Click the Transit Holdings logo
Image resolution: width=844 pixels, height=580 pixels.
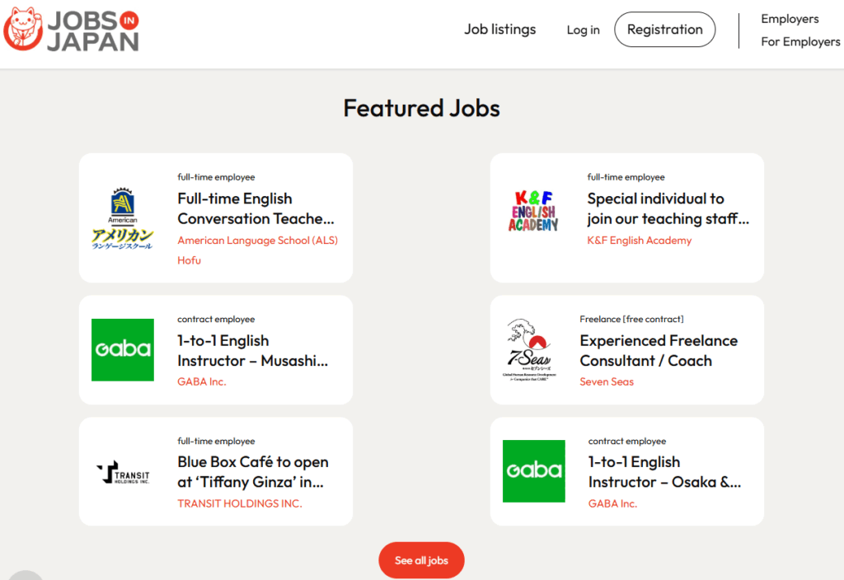(x=125, y=471)
